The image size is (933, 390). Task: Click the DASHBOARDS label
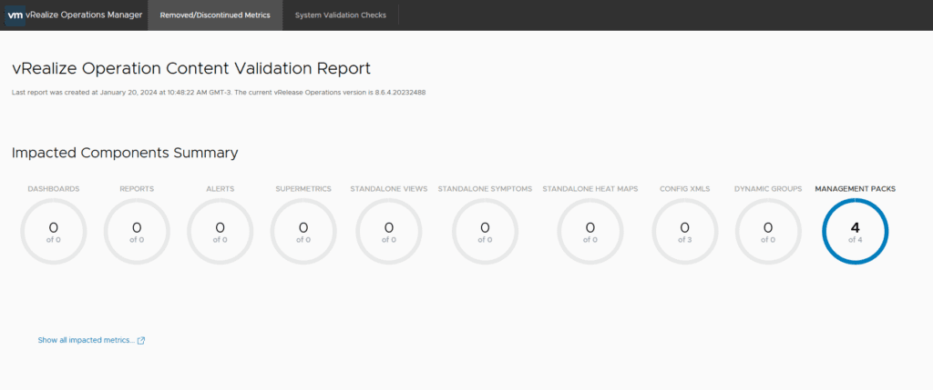pyautogui.click(x=54, y=189)
